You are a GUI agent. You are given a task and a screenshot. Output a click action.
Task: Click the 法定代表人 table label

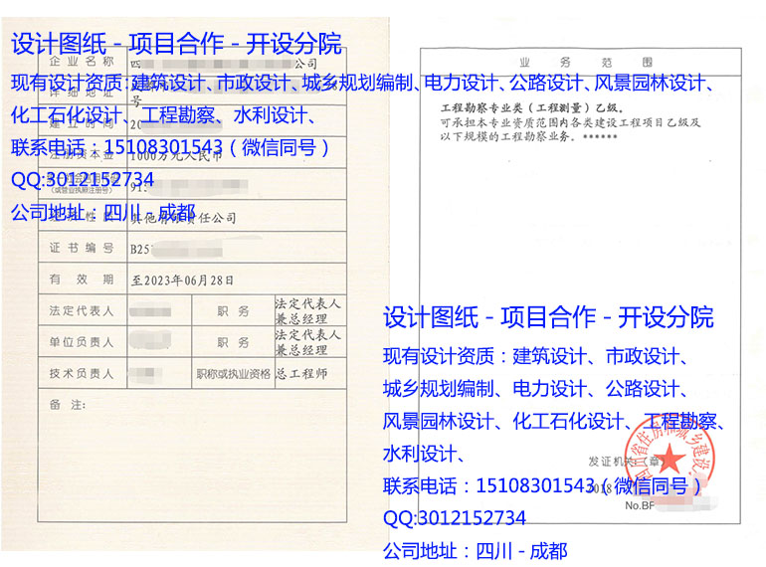pyautogui.click(x=82, y=311)
